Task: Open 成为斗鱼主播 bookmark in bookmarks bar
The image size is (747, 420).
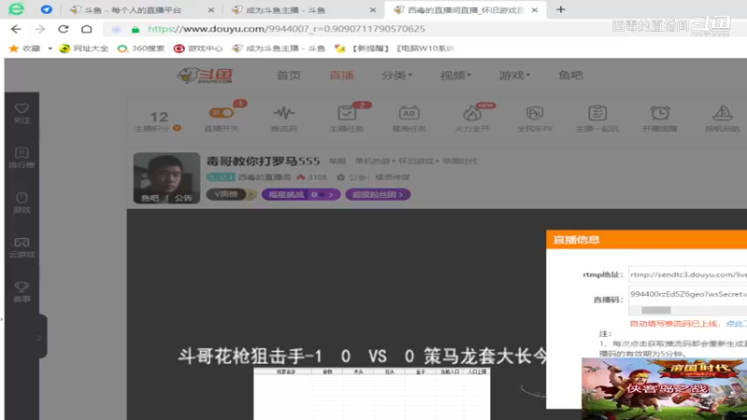Action: (x=278, y=49)
